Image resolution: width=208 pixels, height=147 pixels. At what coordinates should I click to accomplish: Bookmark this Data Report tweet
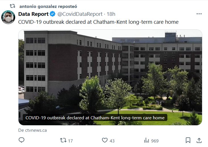pos(188,140)
